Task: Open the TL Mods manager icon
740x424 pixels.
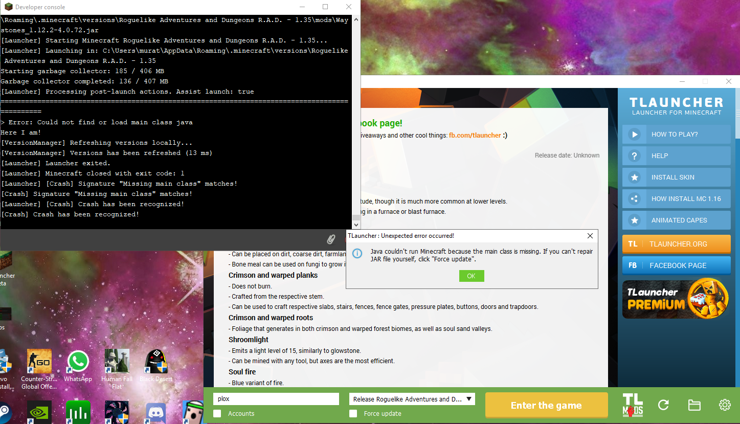Action: point(633,405)
